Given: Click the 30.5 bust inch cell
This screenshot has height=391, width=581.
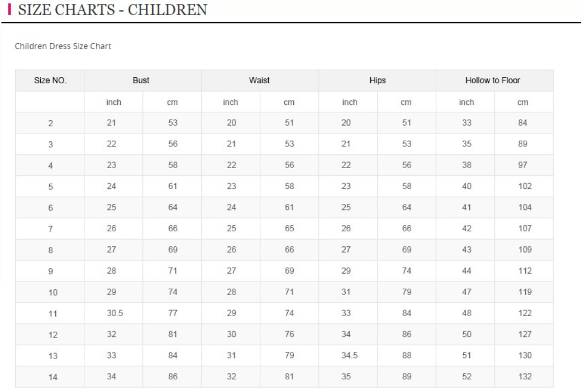Looking at the screenshot, I should (x=115, y=313).
